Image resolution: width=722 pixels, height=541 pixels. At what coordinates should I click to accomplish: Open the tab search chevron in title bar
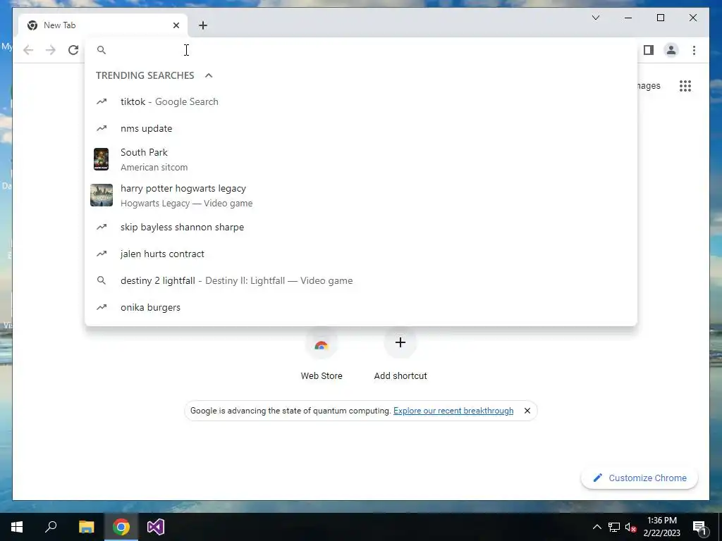click(x=595, y=18)
